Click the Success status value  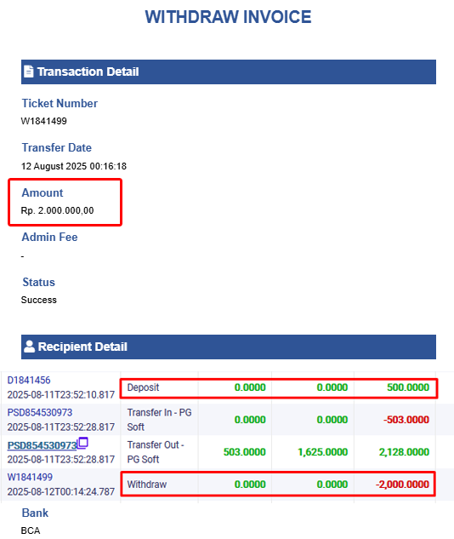pyautogui.click(x=39, y=300)
